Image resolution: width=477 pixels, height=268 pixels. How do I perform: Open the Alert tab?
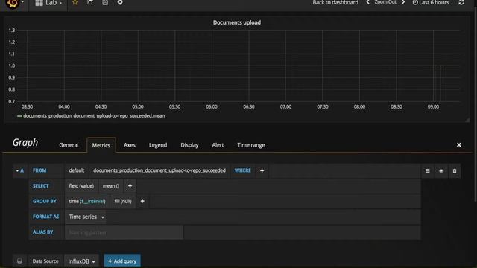pos(218,145)
